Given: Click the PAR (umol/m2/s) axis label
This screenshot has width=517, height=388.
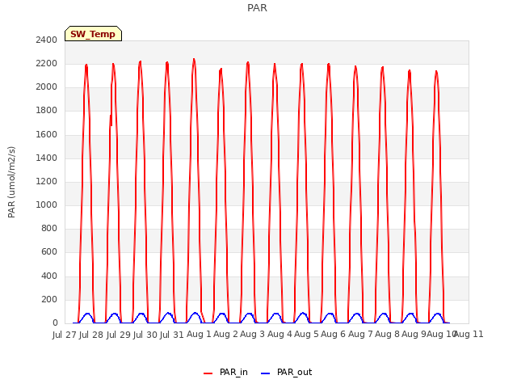Looking at the screenshot, I should (x=11, y=182).
